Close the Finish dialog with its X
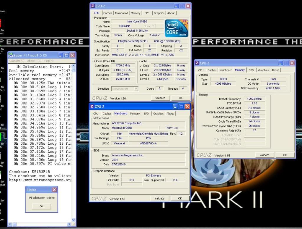The image size is (302, 229). point(54,190)
